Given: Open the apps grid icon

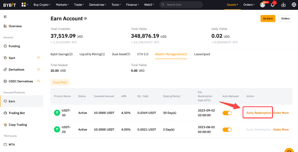Looking at the screenshot, I should [24, 5].
